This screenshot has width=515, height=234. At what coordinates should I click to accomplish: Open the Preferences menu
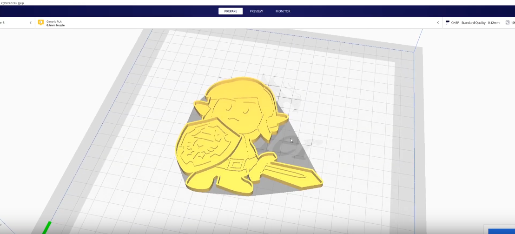[8, 3]
